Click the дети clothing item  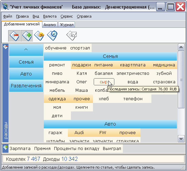[57, 116]
